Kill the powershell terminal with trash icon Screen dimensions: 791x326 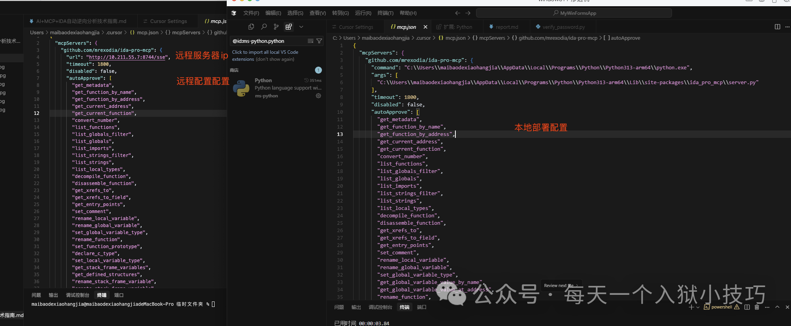tap(757, 307)
